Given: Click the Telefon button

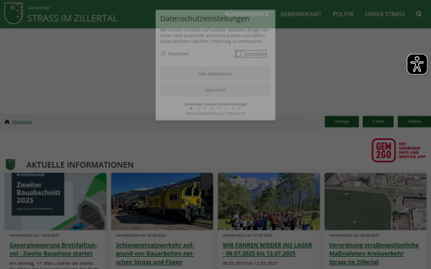Looking at the screenshot, I should (x=414, y=122).
